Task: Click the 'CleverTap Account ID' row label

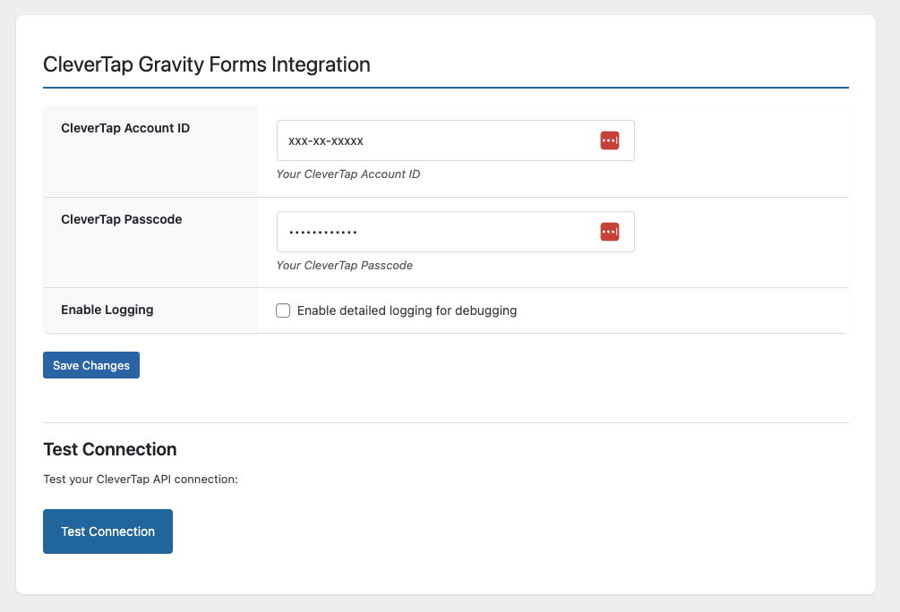Action: pyautogui.click(x=125, y=128)
